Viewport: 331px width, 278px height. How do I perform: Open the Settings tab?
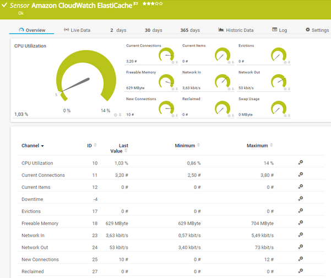pyautogui.click(x=317, y=30)
